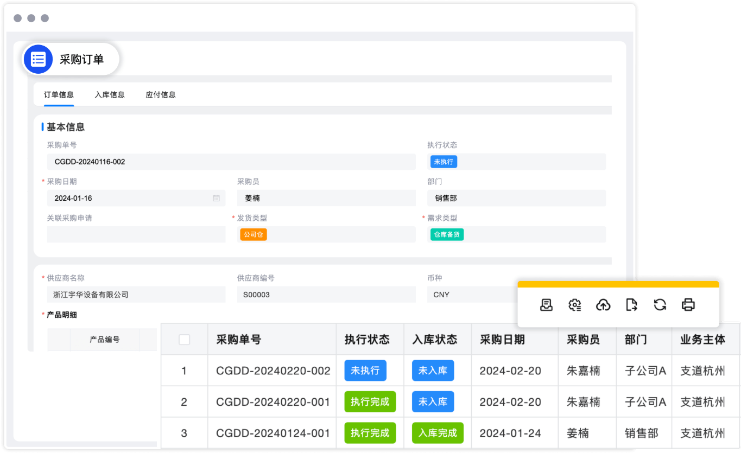
Task: Click the receive document icon on the toolbar
Action: coord(547,305)
